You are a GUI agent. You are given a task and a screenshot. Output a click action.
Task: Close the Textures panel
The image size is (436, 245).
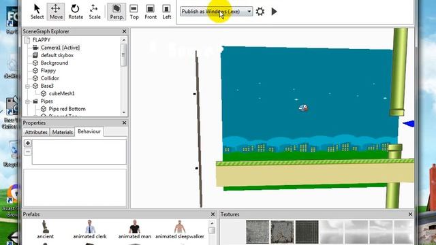(x=410, y=214)
